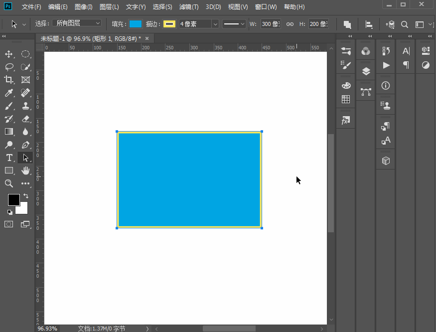Viewport: 436px width, 332px height.
Task: Select the Brush tool
Action: point(8,106)
